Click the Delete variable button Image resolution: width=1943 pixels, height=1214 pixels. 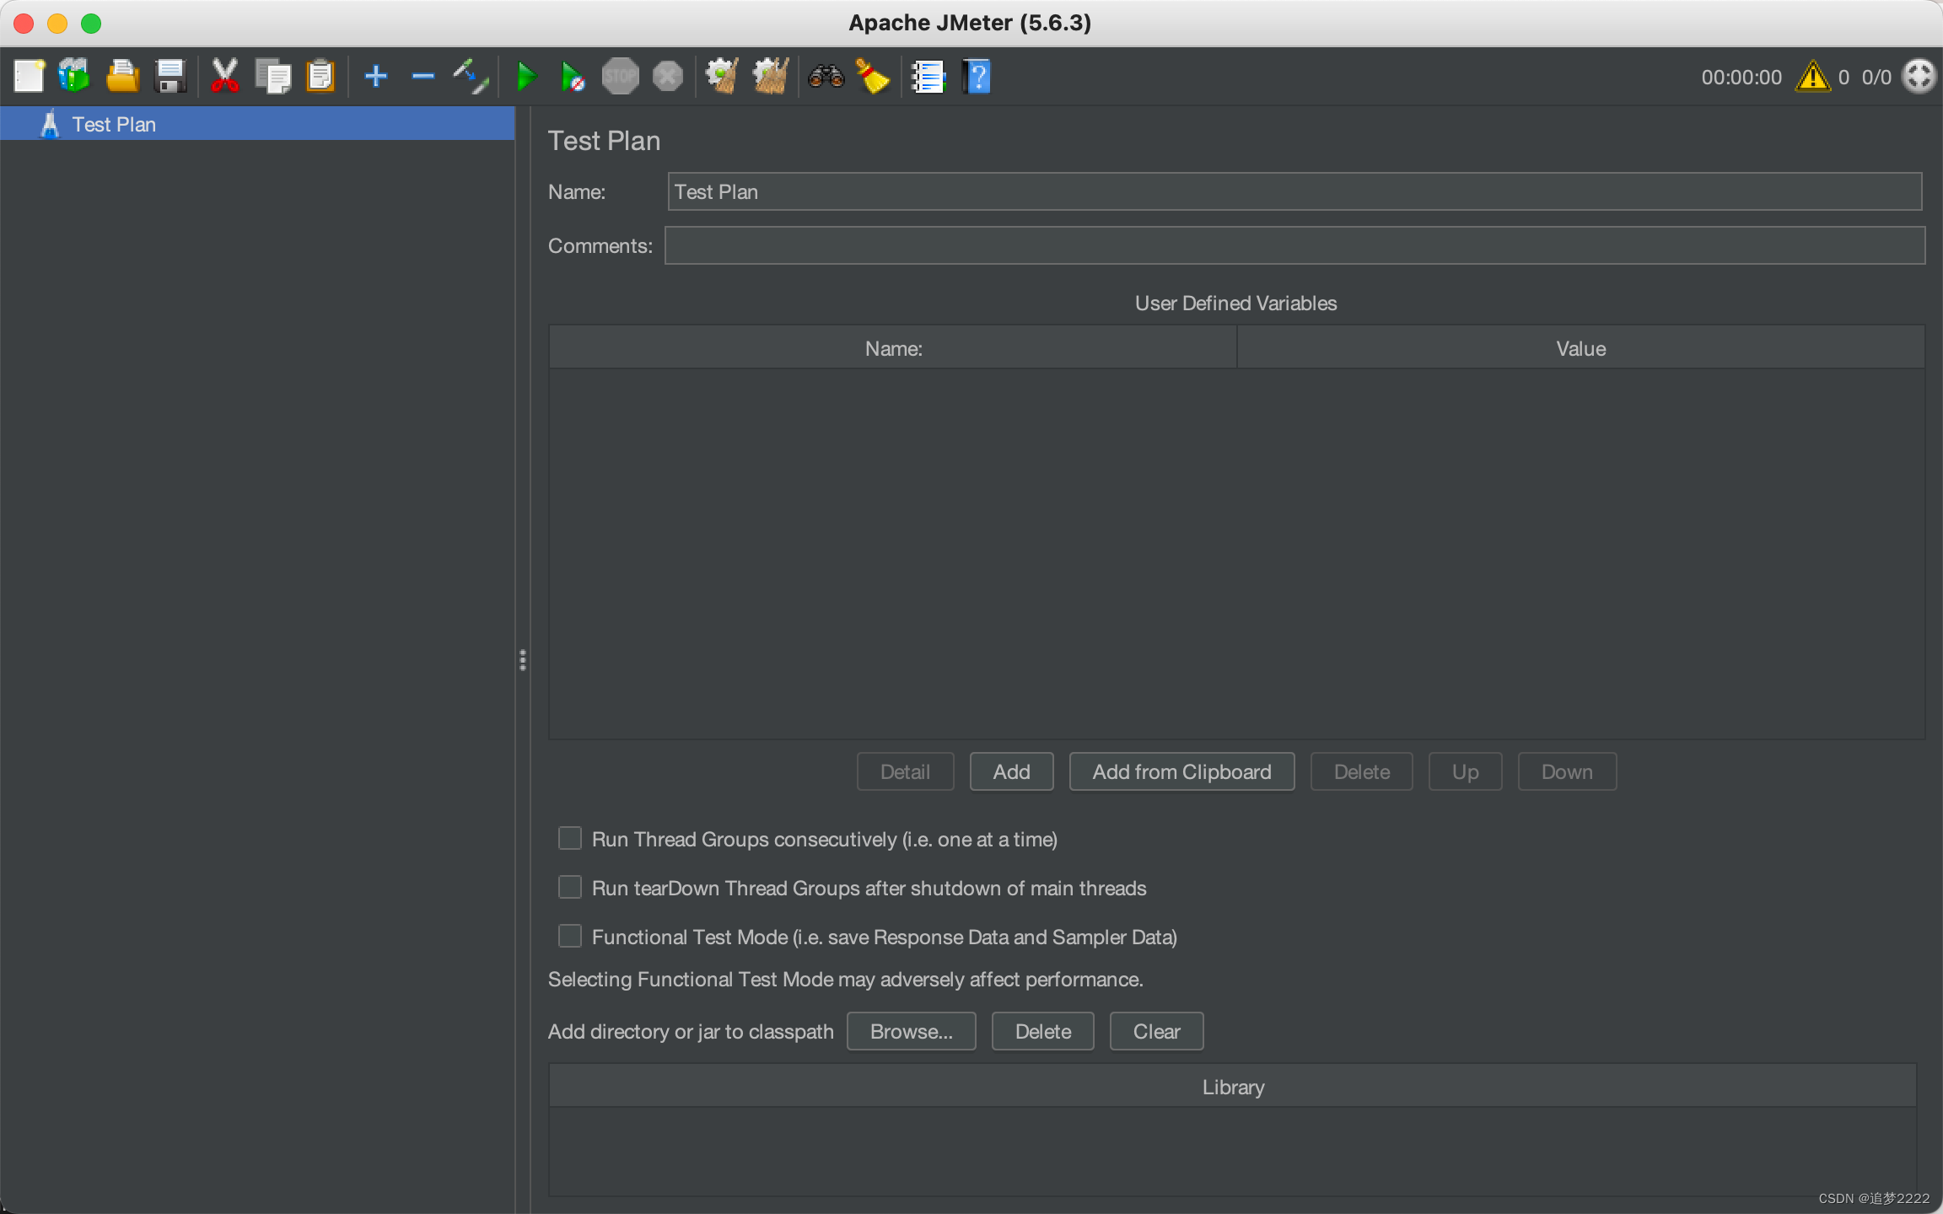pos(1359,771)
